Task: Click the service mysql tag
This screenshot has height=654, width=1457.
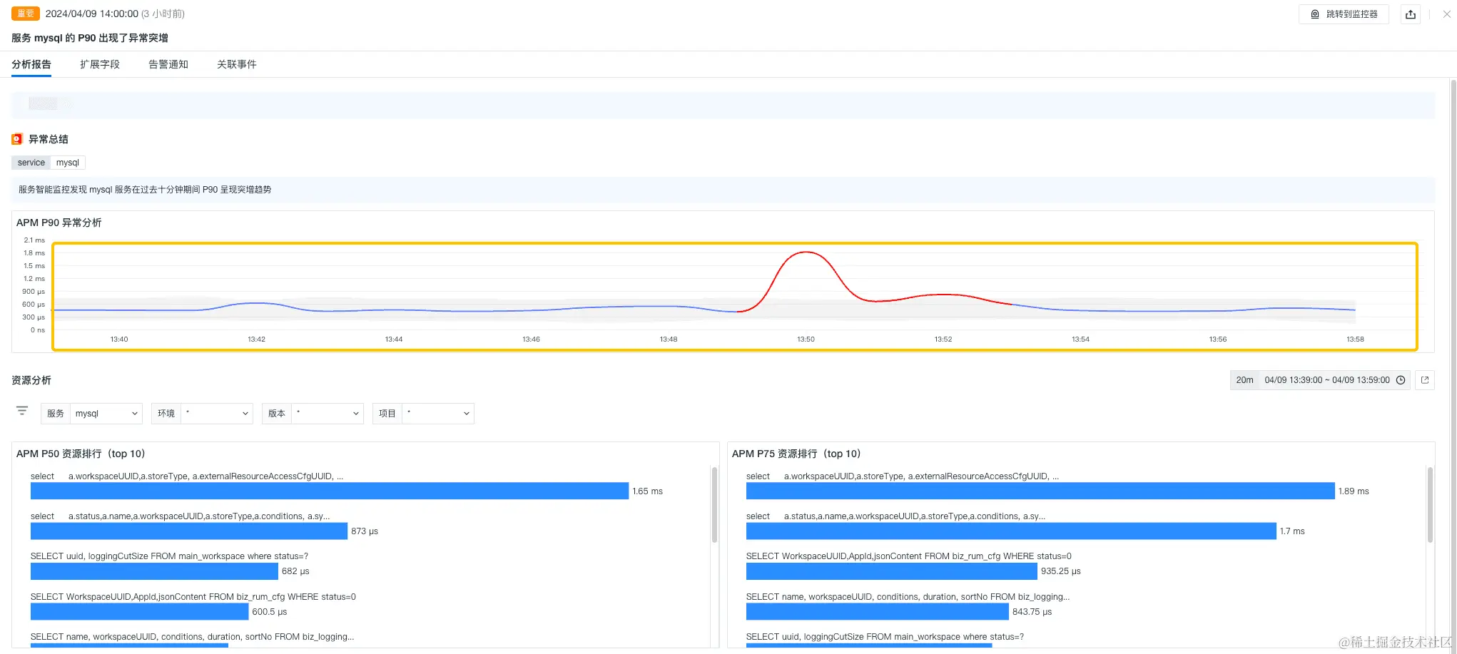Action: (49, 163)
